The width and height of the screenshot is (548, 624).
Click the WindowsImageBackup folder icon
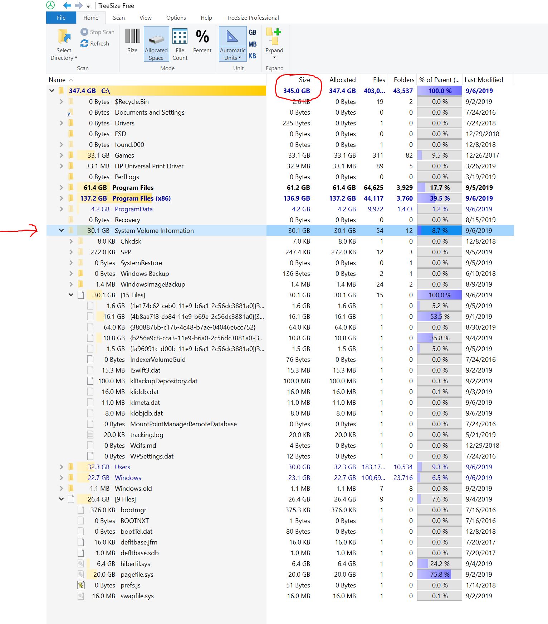pos(80,284)
